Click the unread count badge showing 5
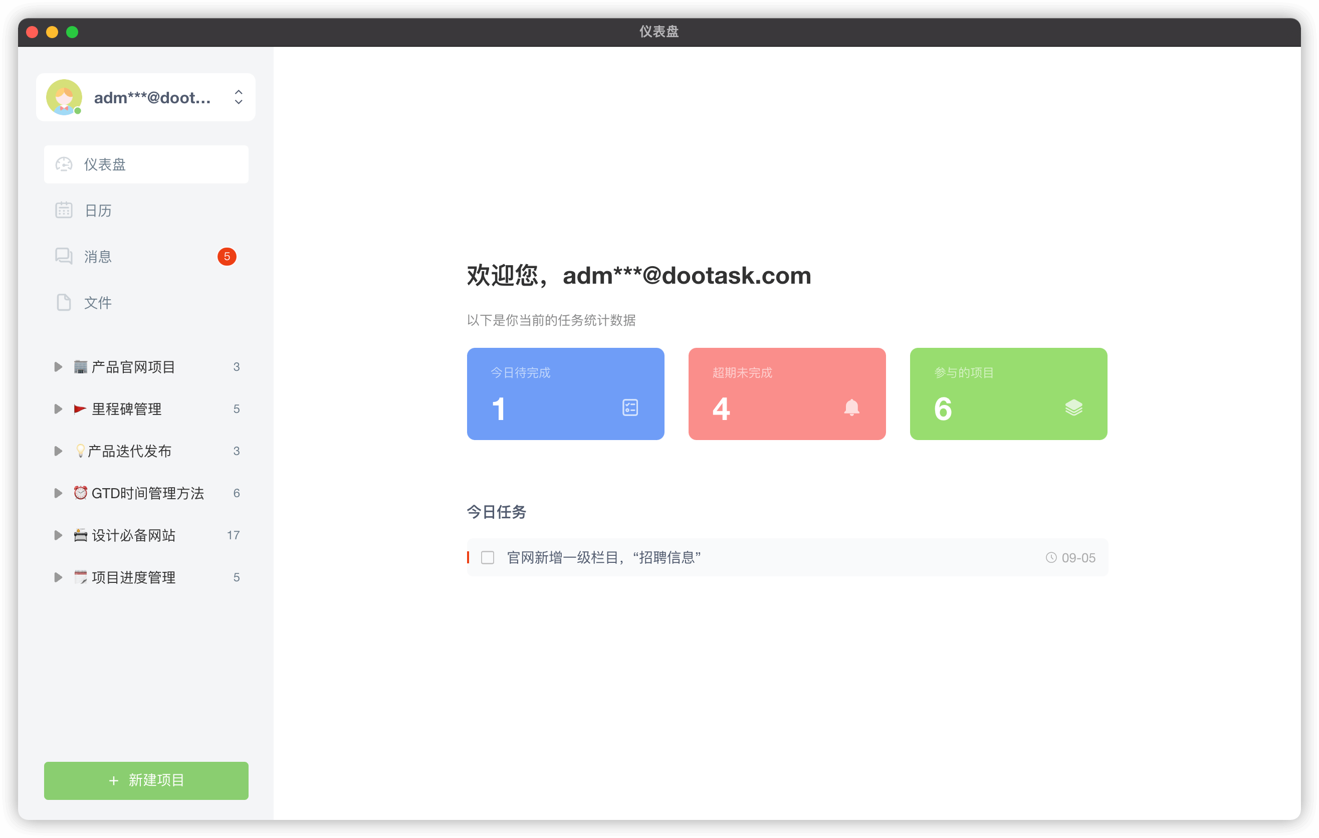1319x838 pixels. click(x=227, y=256)
